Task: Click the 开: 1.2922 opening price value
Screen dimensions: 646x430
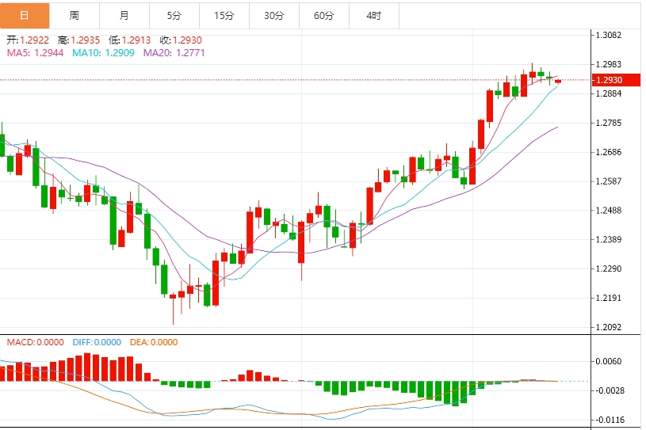Action: [x=29, y=40]
